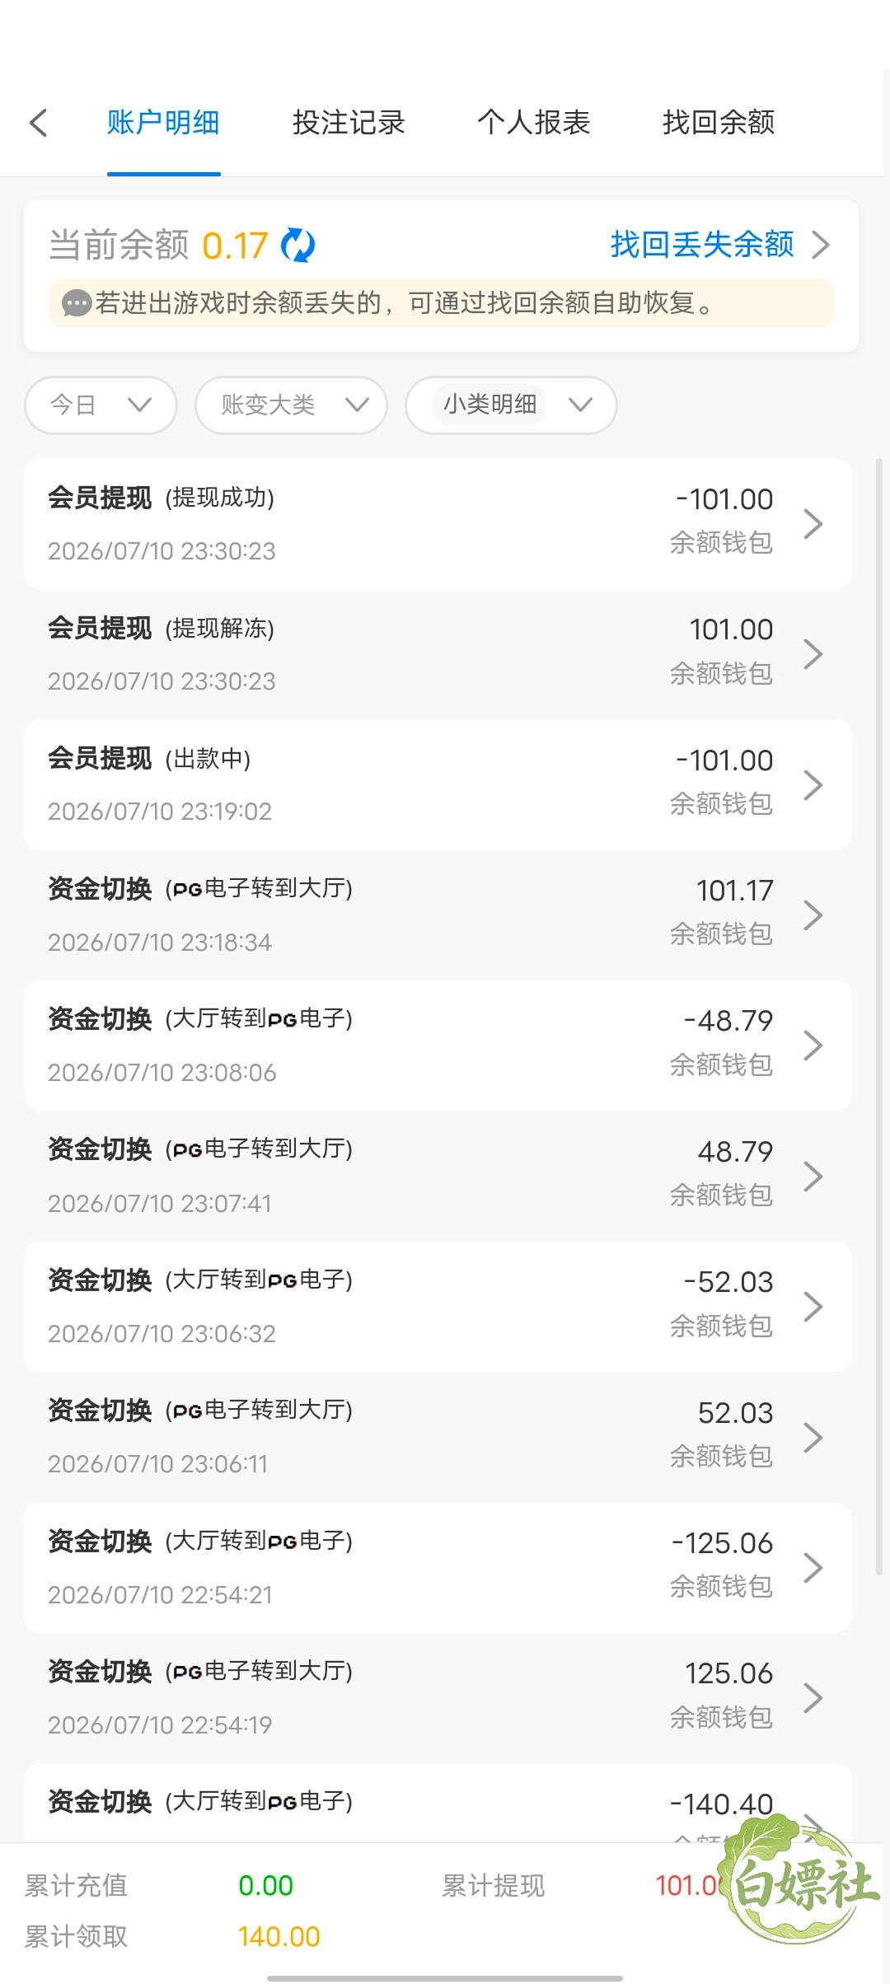Click 找回丢失余额 link
The width and height of the screenshot is (890, 1984).
pyautogui.click(x=702, y=245)
